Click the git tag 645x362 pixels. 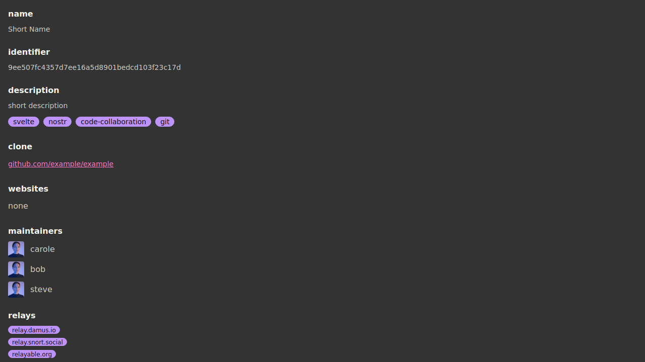(165, 122)
